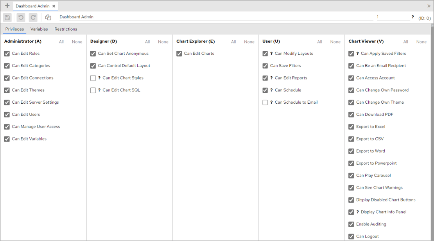Toggle Can Access Account checkbox
The image size is (434, 241).
[x=351, y=78]
